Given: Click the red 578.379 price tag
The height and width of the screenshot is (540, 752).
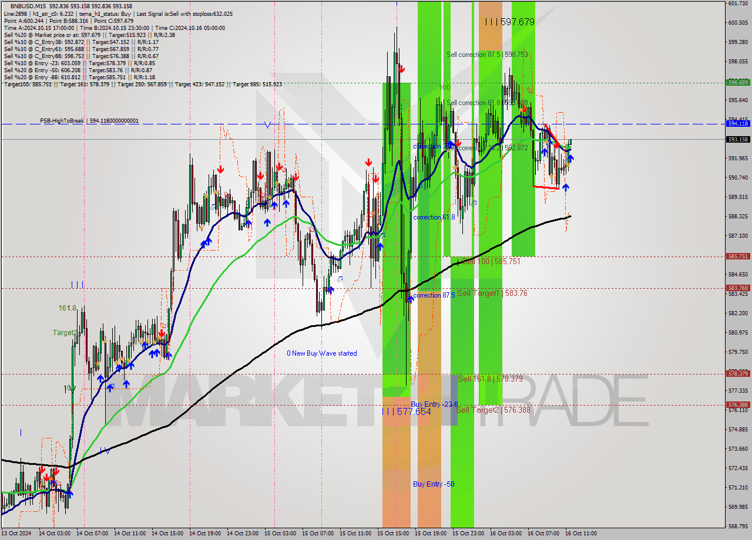Looking at the screenshot, I should 738,373.
